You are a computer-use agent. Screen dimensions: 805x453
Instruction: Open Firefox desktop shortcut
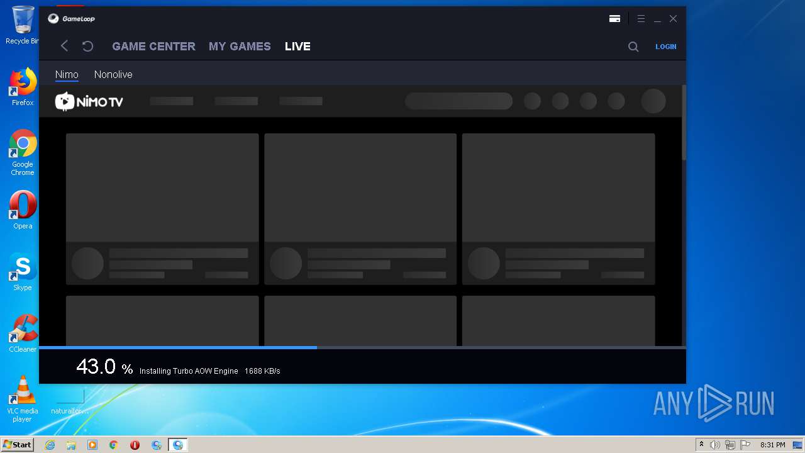coord(23,87)
